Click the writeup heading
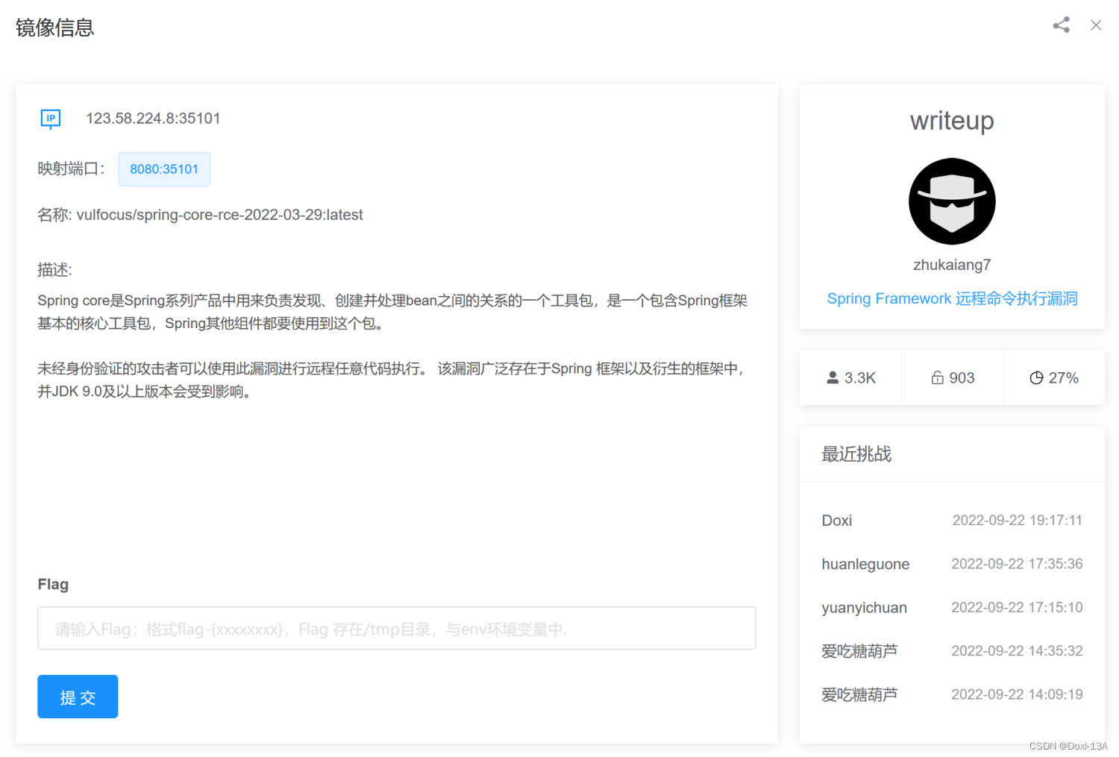The image size is (1119, 757). click(x=952, y=121)
